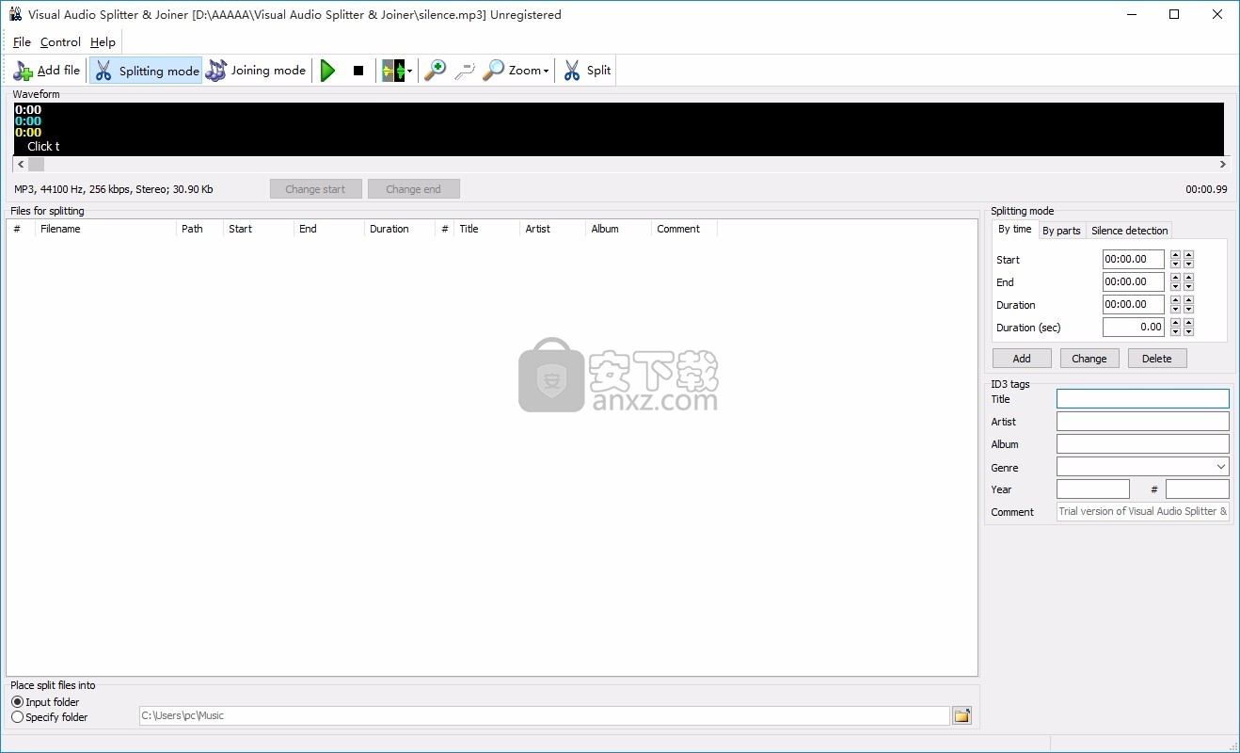1240x753 pixels.
Task: Click the total length 00:00.99 text
Action: (x=1206, y=189)
